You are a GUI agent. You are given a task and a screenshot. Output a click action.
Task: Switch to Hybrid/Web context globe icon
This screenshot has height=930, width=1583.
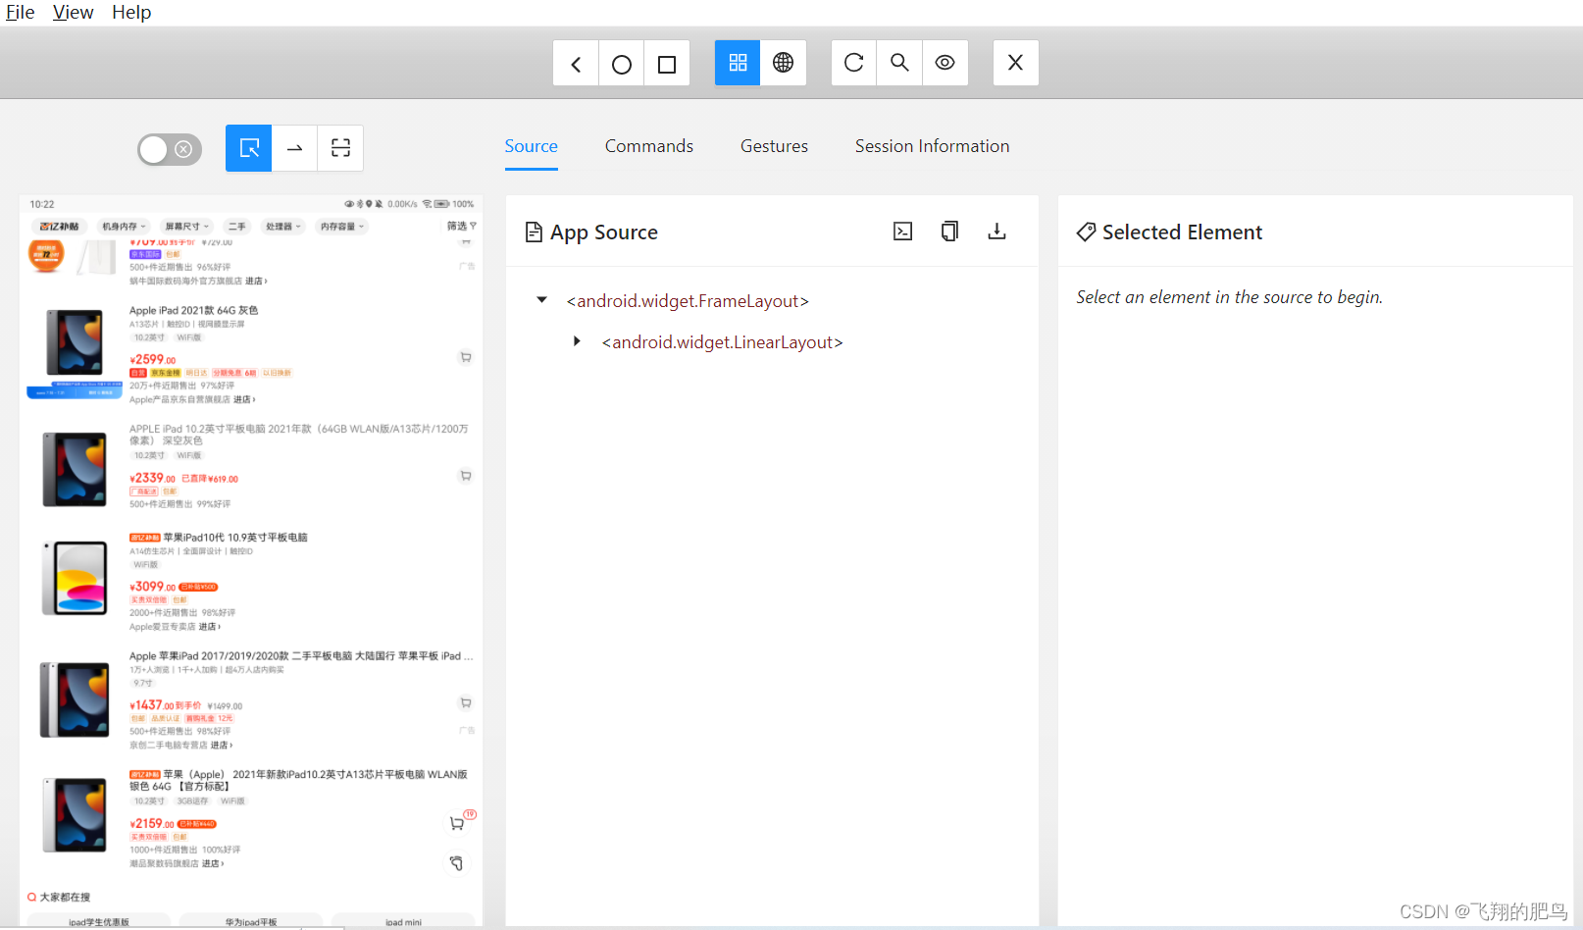(x=783, y=62)
